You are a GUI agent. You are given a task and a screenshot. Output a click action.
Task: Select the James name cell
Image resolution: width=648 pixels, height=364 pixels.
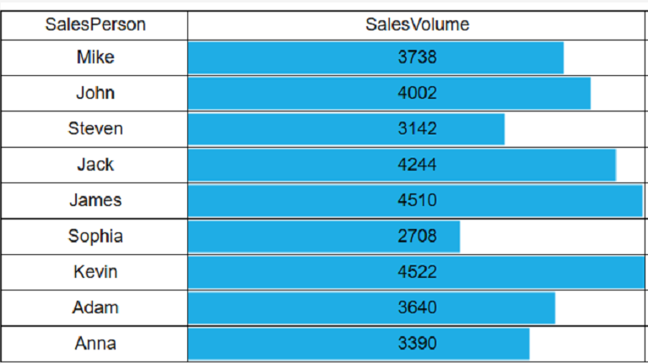tap(94, 200)
